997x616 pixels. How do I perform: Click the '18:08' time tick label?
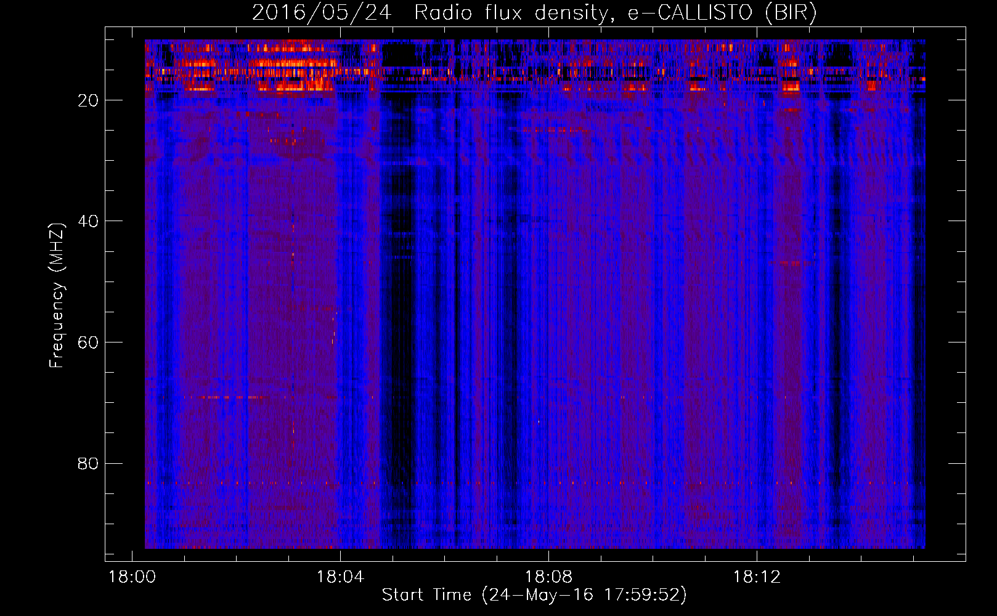point(548,577)
